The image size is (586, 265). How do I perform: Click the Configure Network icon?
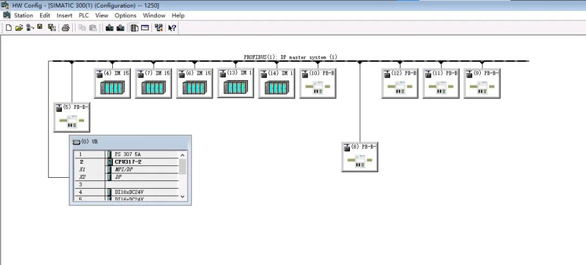pos(159,28)
